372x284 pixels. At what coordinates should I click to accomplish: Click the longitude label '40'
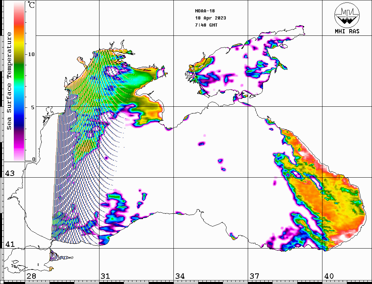(329, 276)
